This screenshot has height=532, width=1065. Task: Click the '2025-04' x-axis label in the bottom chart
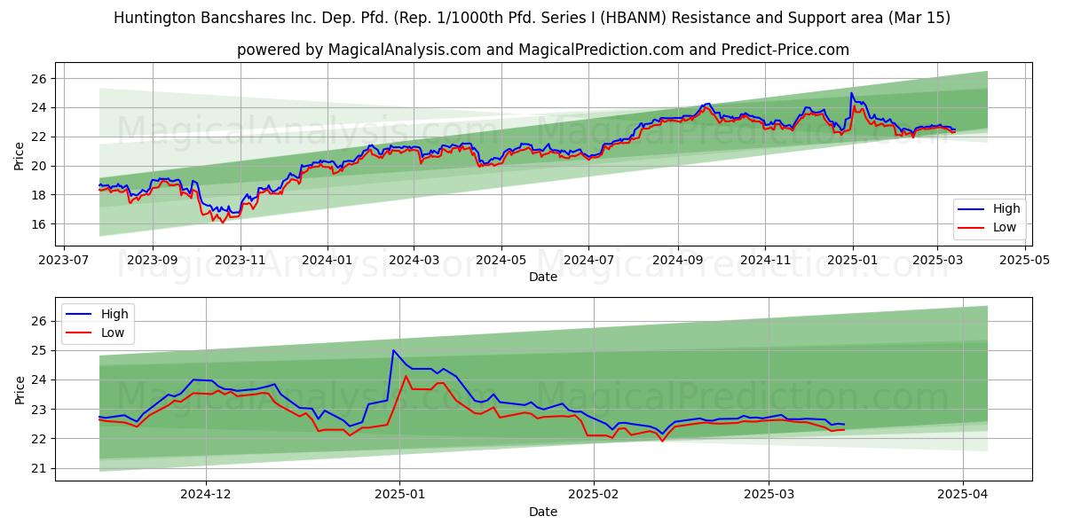pos(962,496)
